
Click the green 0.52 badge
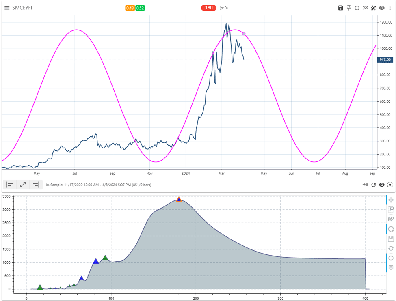(140, 8)
